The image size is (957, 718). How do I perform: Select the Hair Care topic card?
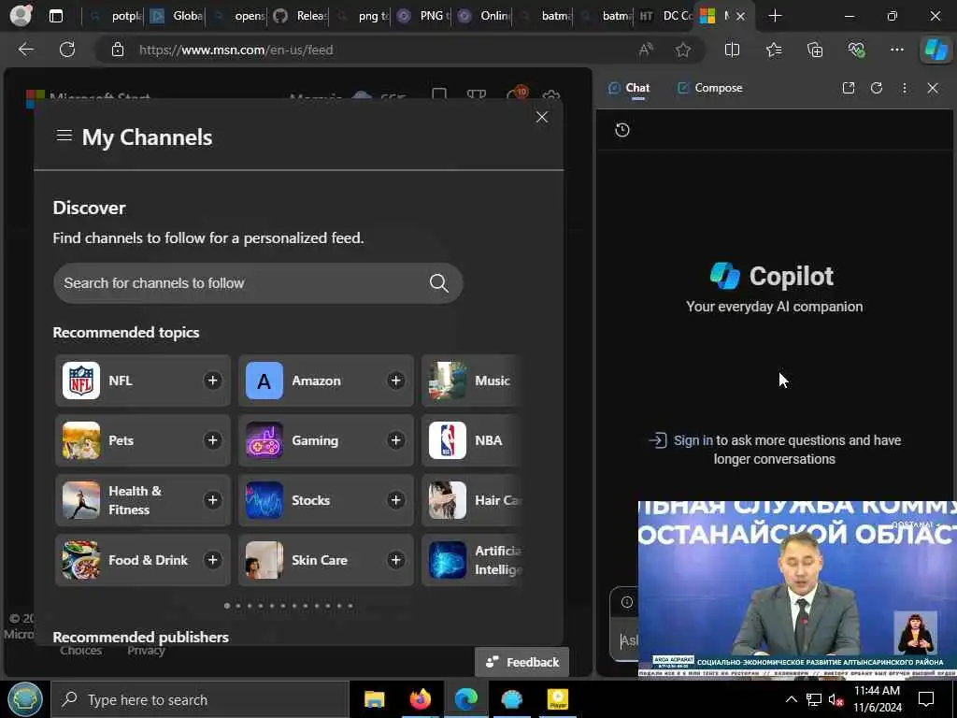(471, 501)
